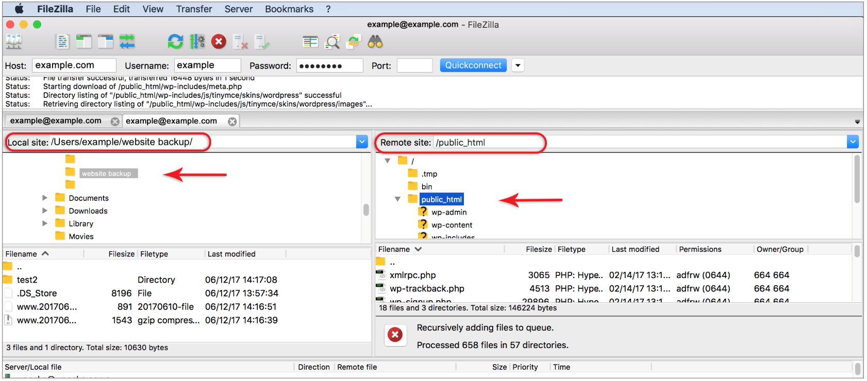867x381 pixels.
Task: Click the wp-trackback.php file icon
Action: (381, 289)
